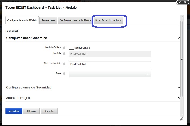The width and height of the screenshot is (190, 126).
Task: Click the Expand All link
Action: point(12,31)
